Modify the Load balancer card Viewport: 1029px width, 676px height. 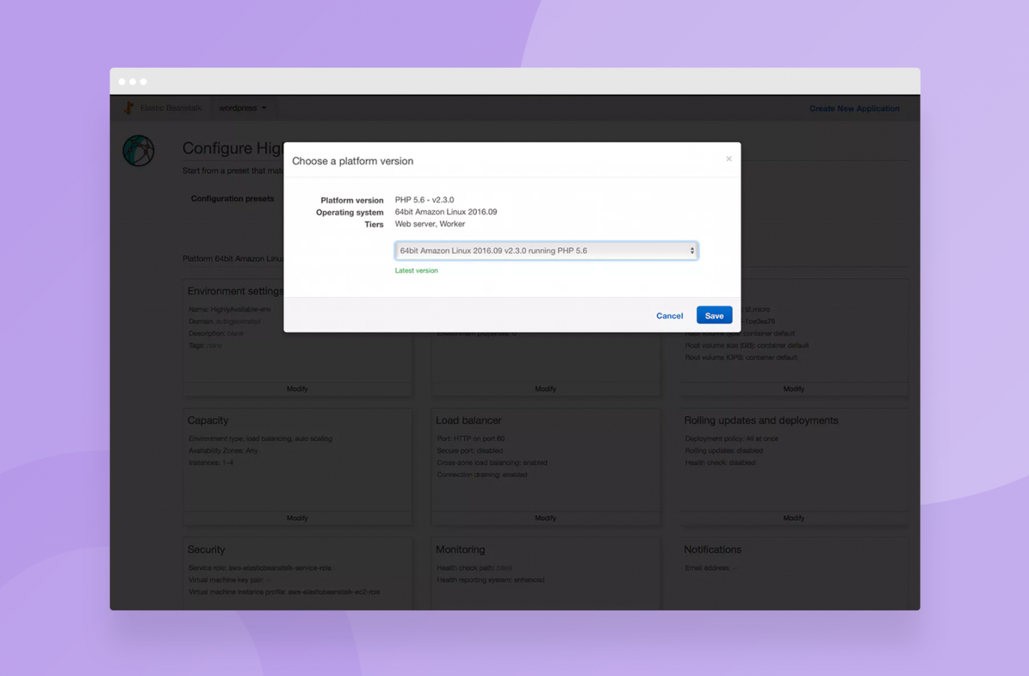coord(545,518)
